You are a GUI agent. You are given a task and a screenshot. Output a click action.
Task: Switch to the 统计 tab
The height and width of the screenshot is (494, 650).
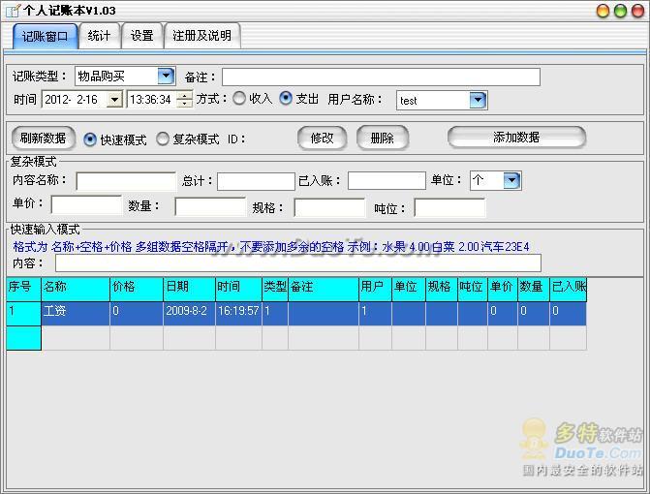click(x=99, y=36)
